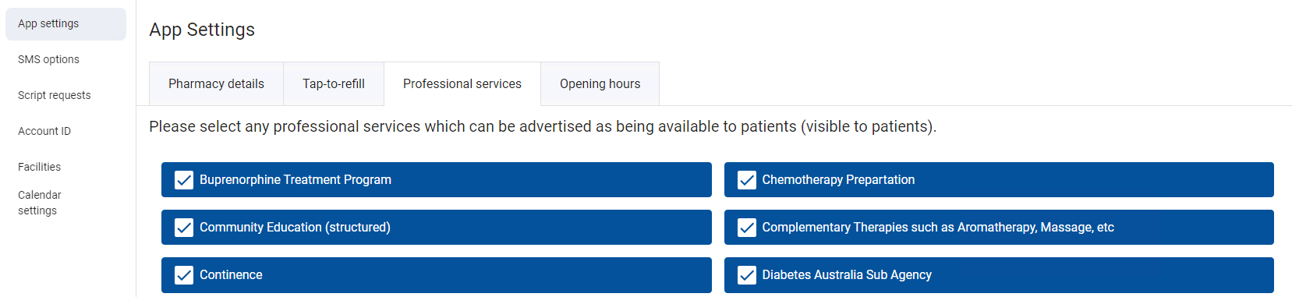This screenshot has width=1292, height=297.
Task: Open the Opening hours tab
Action: [x=600, y=83]
